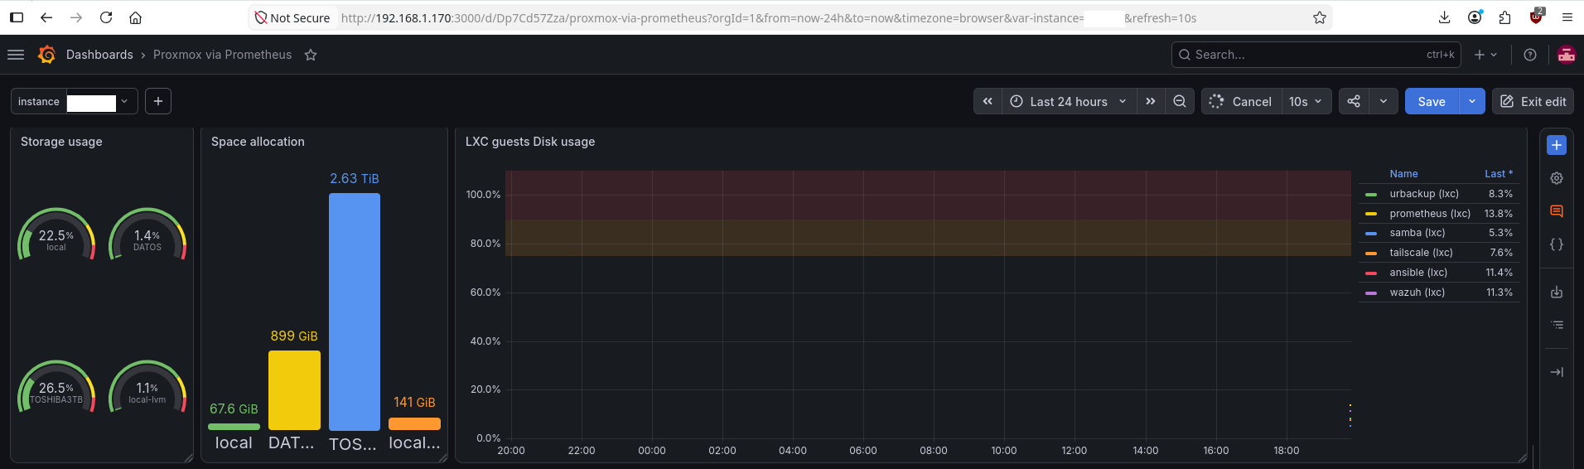Select LXC guests Disk usage panel title
Image resolution: width=1584 pixels, height=469 pixels.
530,142
